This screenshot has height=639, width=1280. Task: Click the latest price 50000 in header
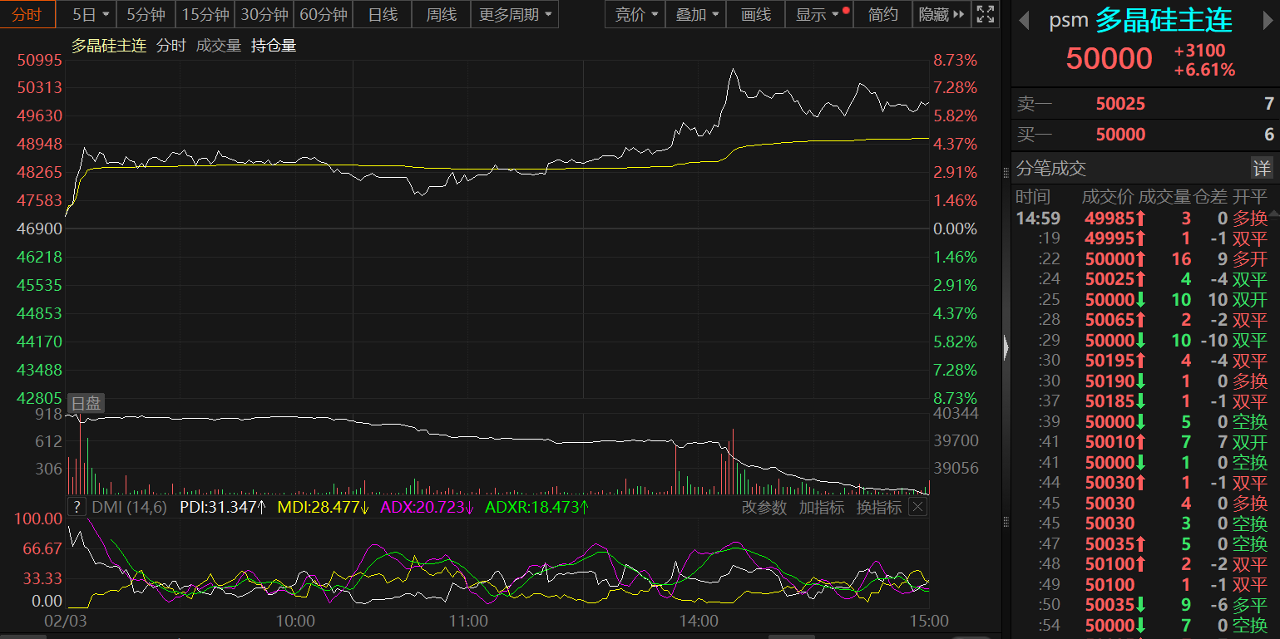tap(1109, 58)
